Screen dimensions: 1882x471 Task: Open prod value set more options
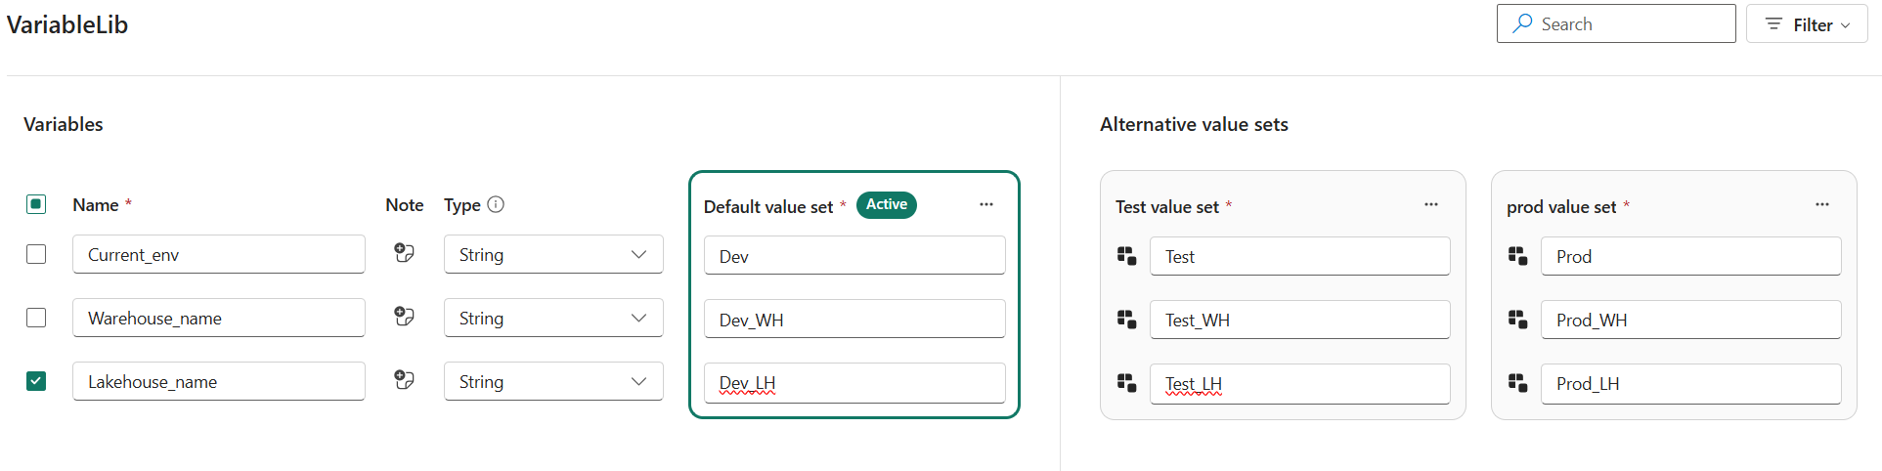click(1822, 204)
